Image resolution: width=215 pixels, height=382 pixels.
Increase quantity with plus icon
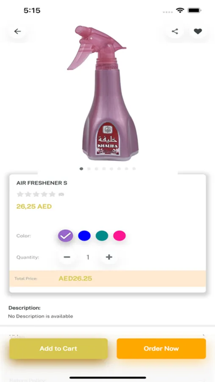(109, 257)
